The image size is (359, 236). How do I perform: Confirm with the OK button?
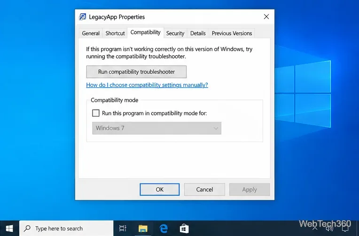[x=160, y=190]
